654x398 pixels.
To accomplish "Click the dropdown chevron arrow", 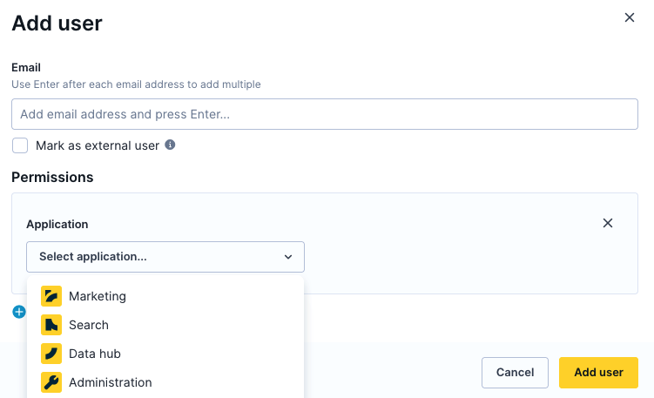I will (x=288, y=257).
